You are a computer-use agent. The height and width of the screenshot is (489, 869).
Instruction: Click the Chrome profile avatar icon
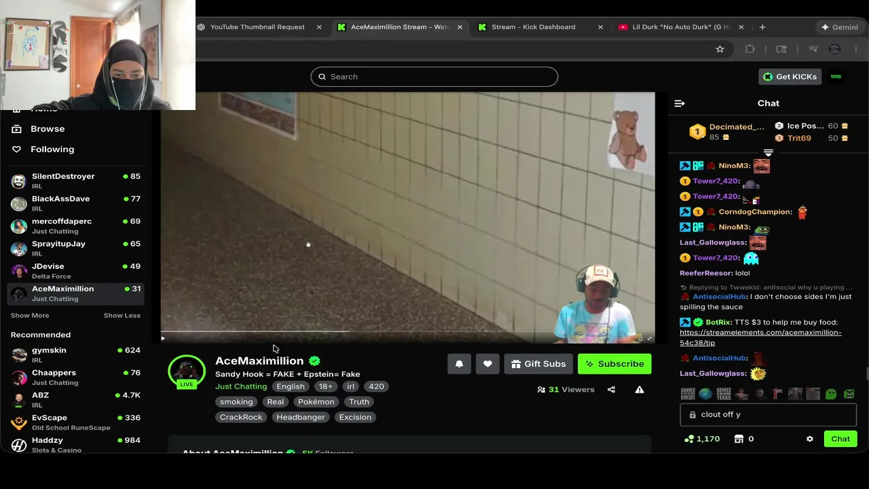[x=835, y=49]
